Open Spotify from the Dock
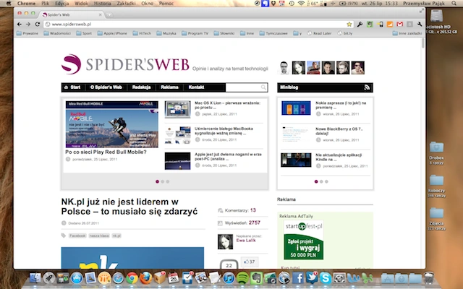The image size is (463, 289). pos(243,277)
